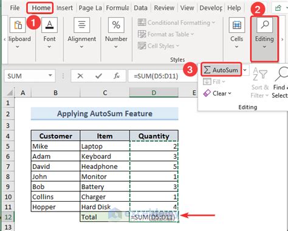
Task: Switch to the Help tab
Action: 234,8
